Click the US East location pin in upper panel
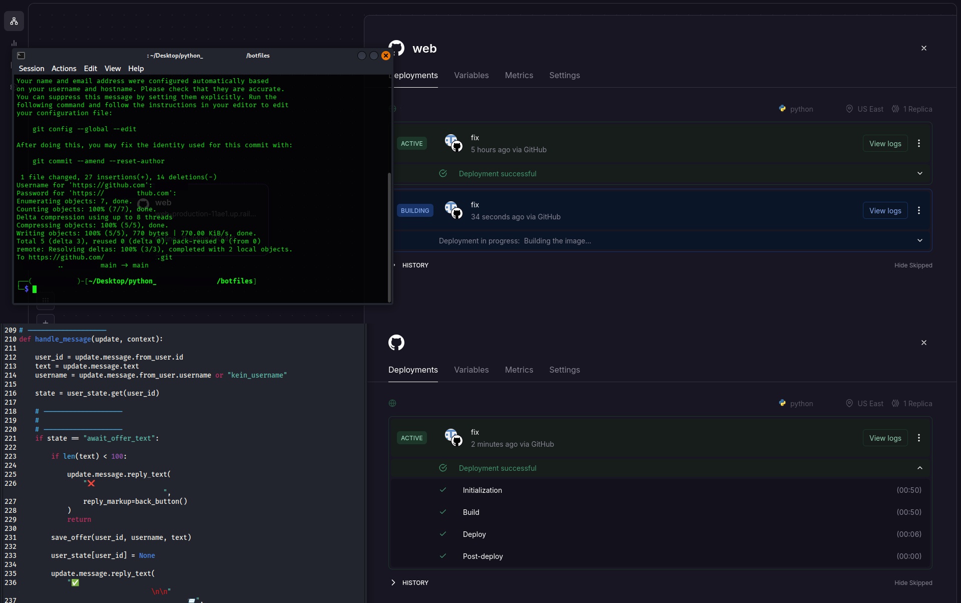Image resolution: width=961 pixels, height=603 pixels. pos(849,109)
